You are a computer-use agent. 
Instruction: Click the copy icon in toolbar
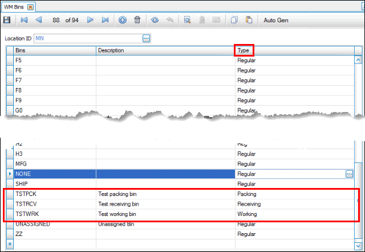pos(234,20)
